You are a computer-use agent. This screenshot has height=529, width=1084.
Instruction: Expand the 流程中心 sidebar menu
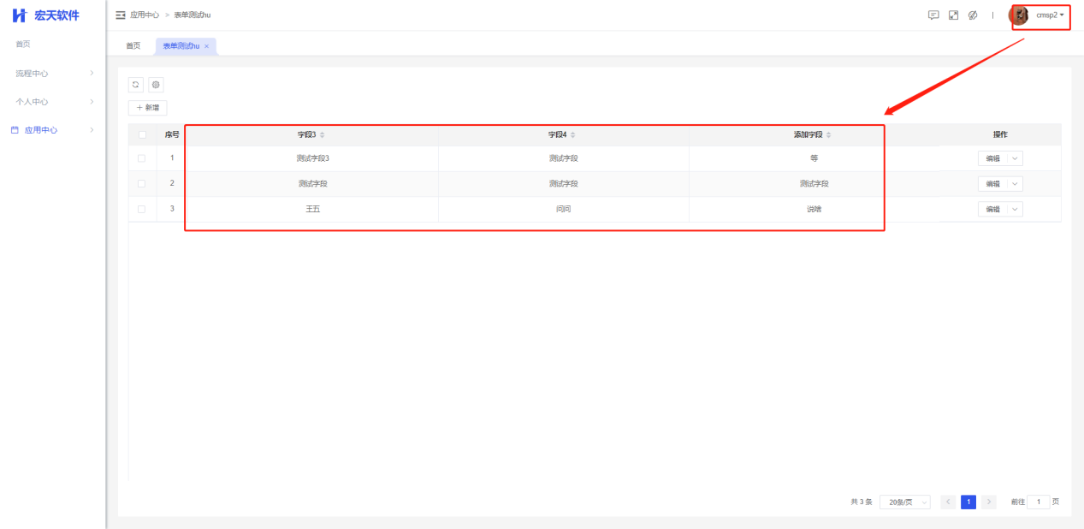tap(53, 74)
